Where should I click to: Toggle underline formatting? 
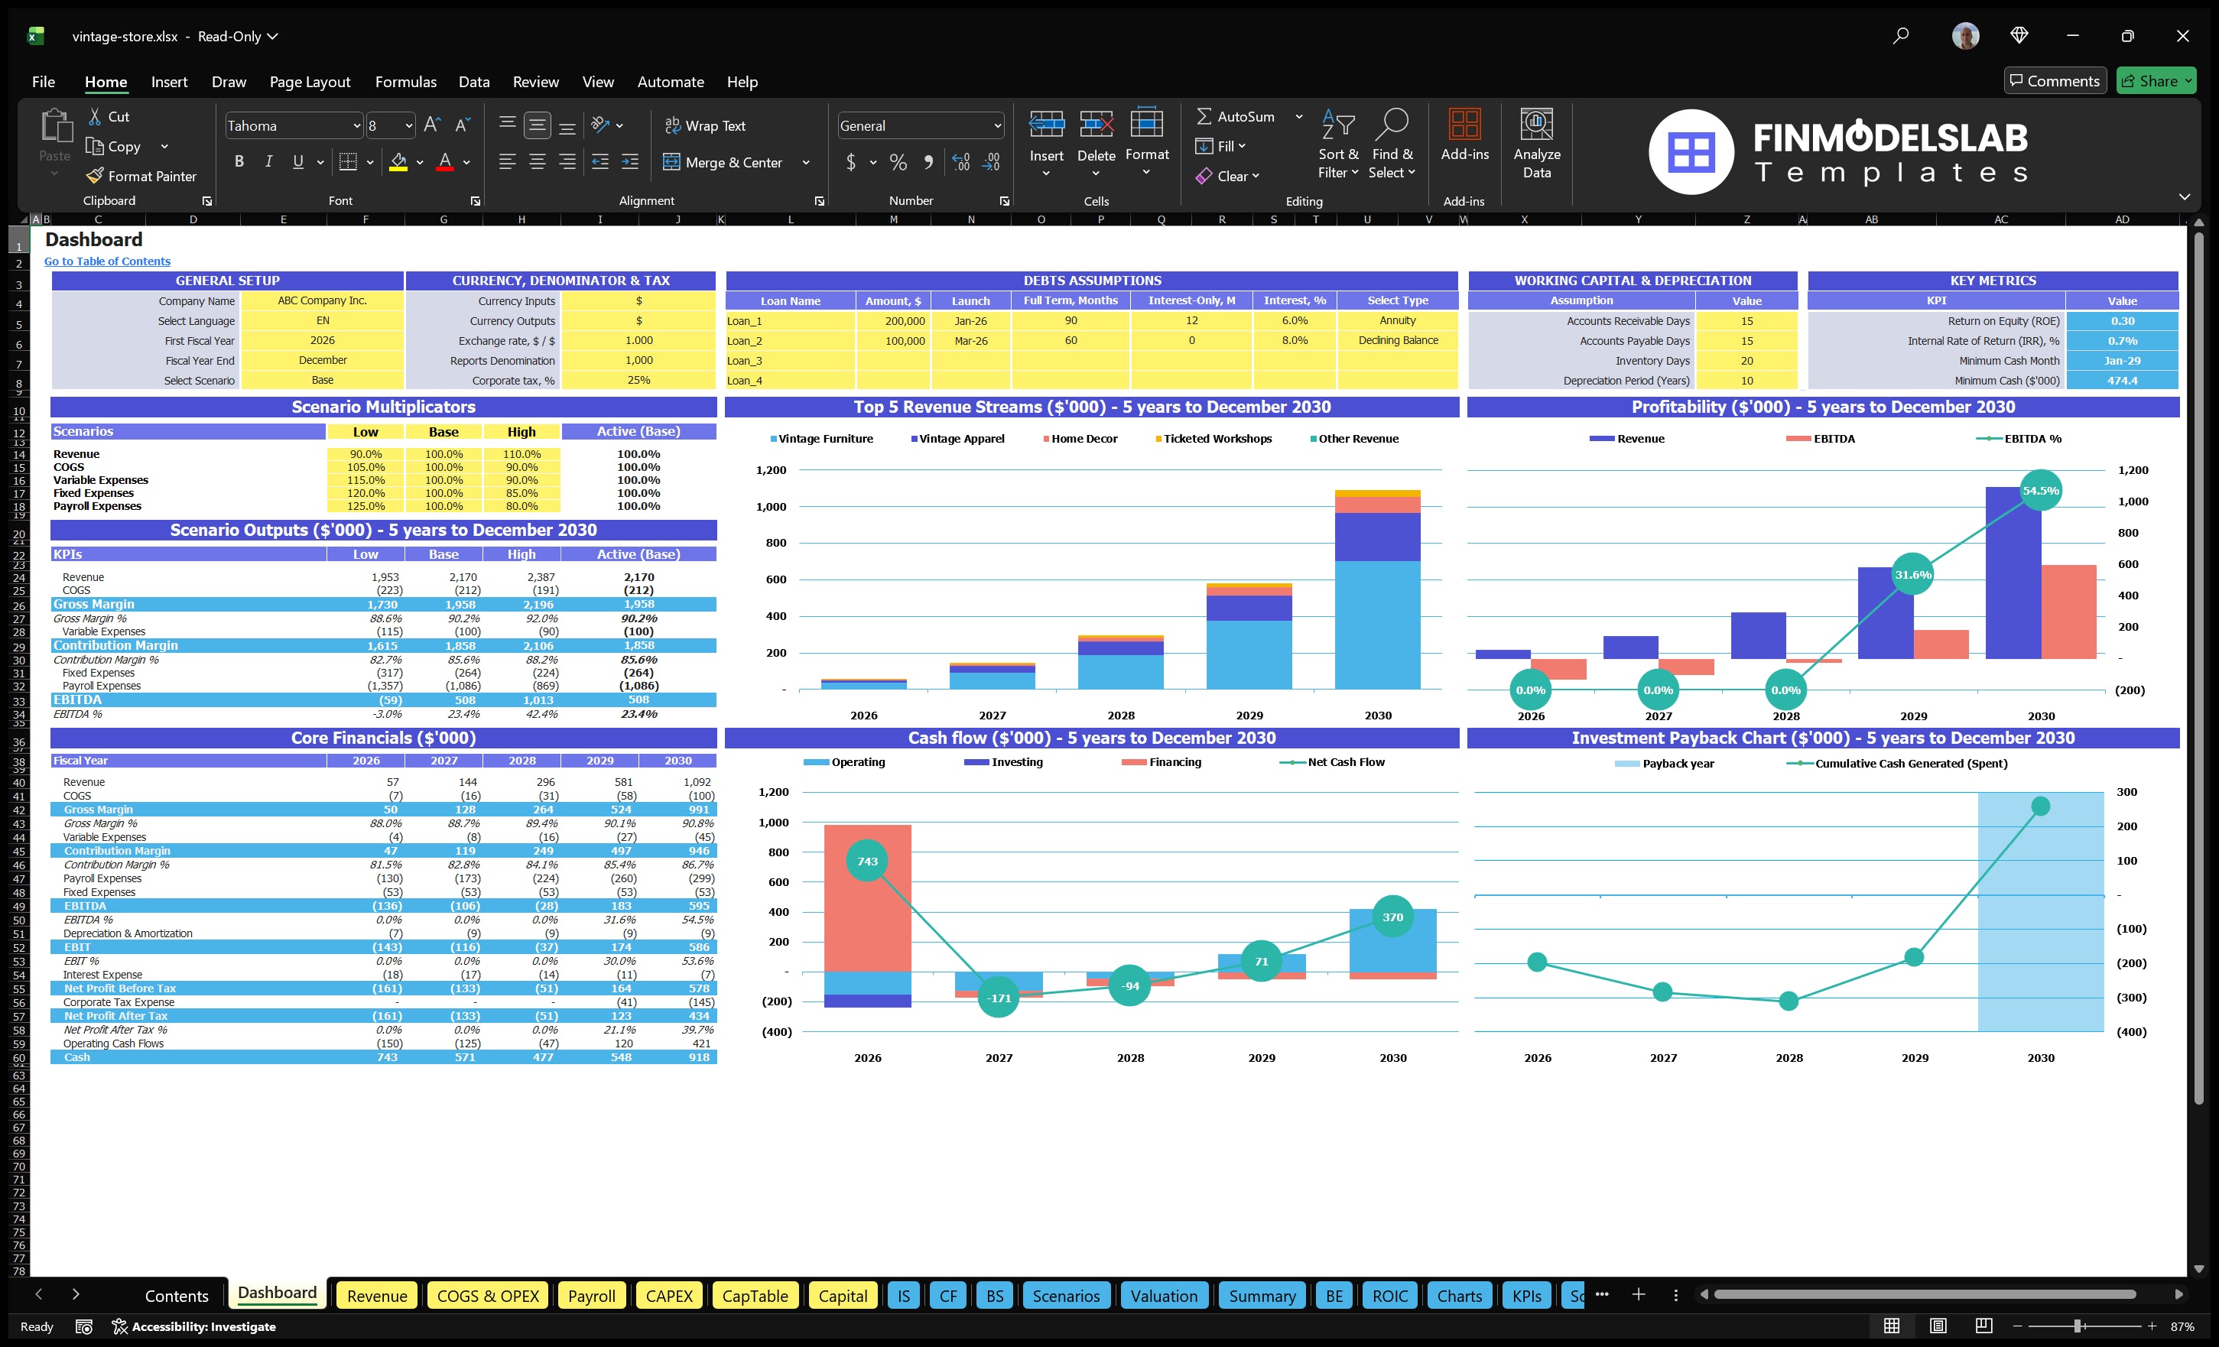point(297,162)
